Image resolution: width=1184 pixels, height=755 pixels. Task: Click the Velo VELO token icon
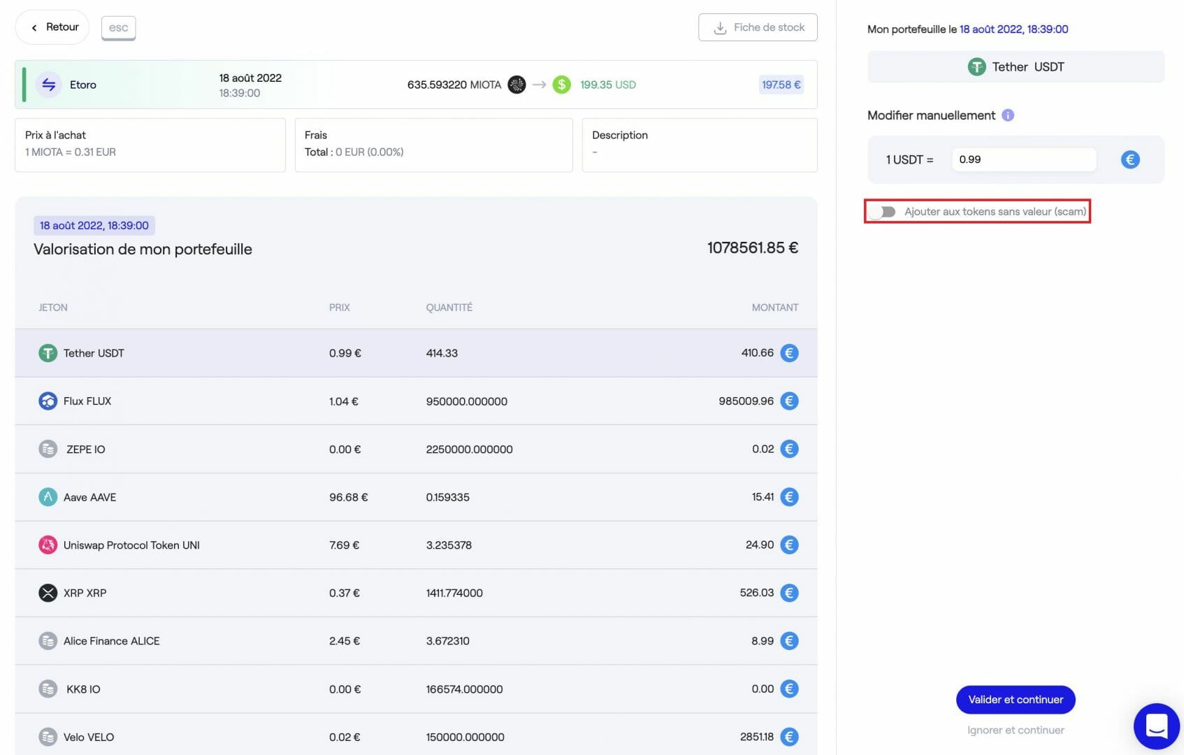[48, 737]
